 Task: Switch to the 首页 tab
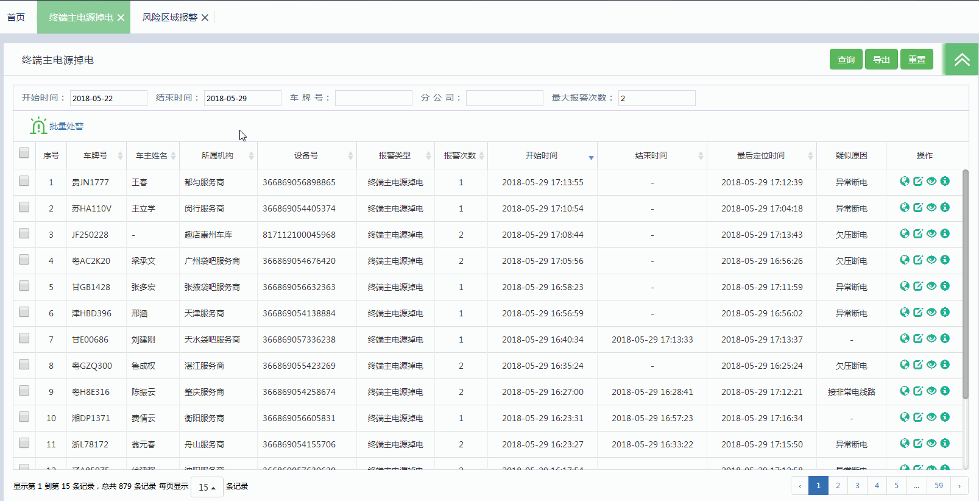coord(16,18)
